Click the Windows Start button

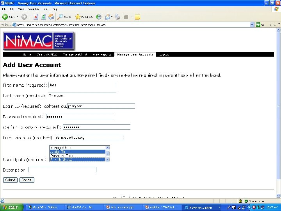click(x=11, y=207)
